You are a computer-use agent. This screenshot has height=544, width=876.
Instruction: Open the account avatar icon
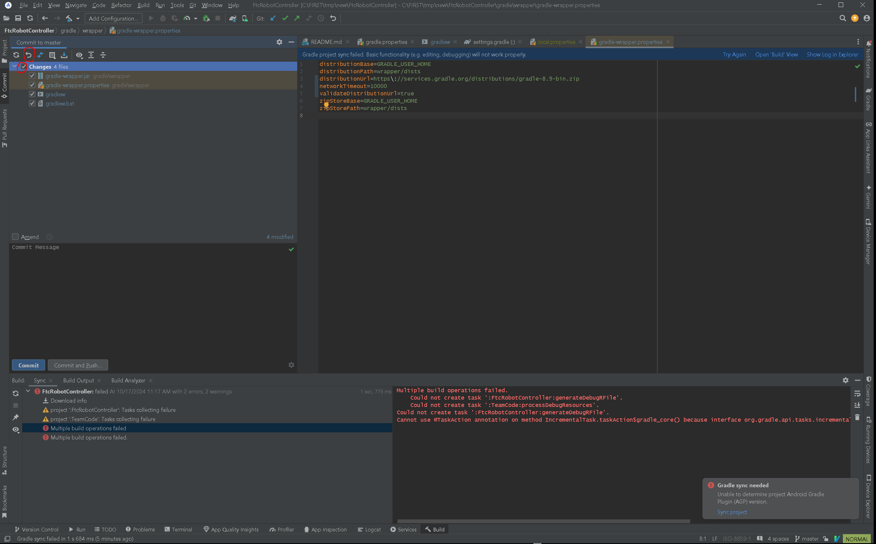tap(867, 18)
